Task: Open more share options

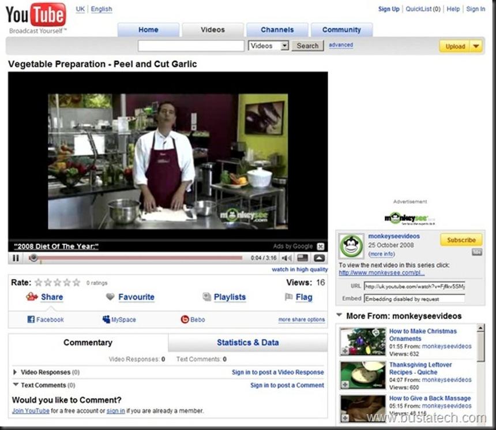Action: pos(302,320)
